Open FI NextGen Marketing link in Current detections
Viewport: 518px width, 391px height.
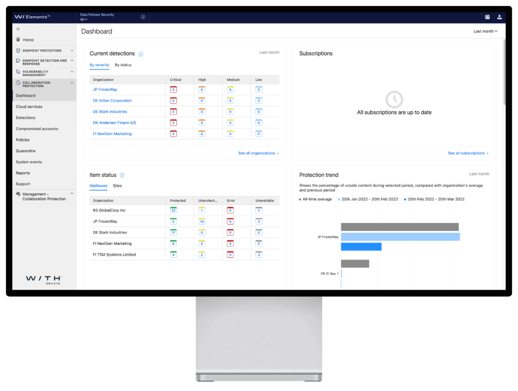(x=112, y=134)
